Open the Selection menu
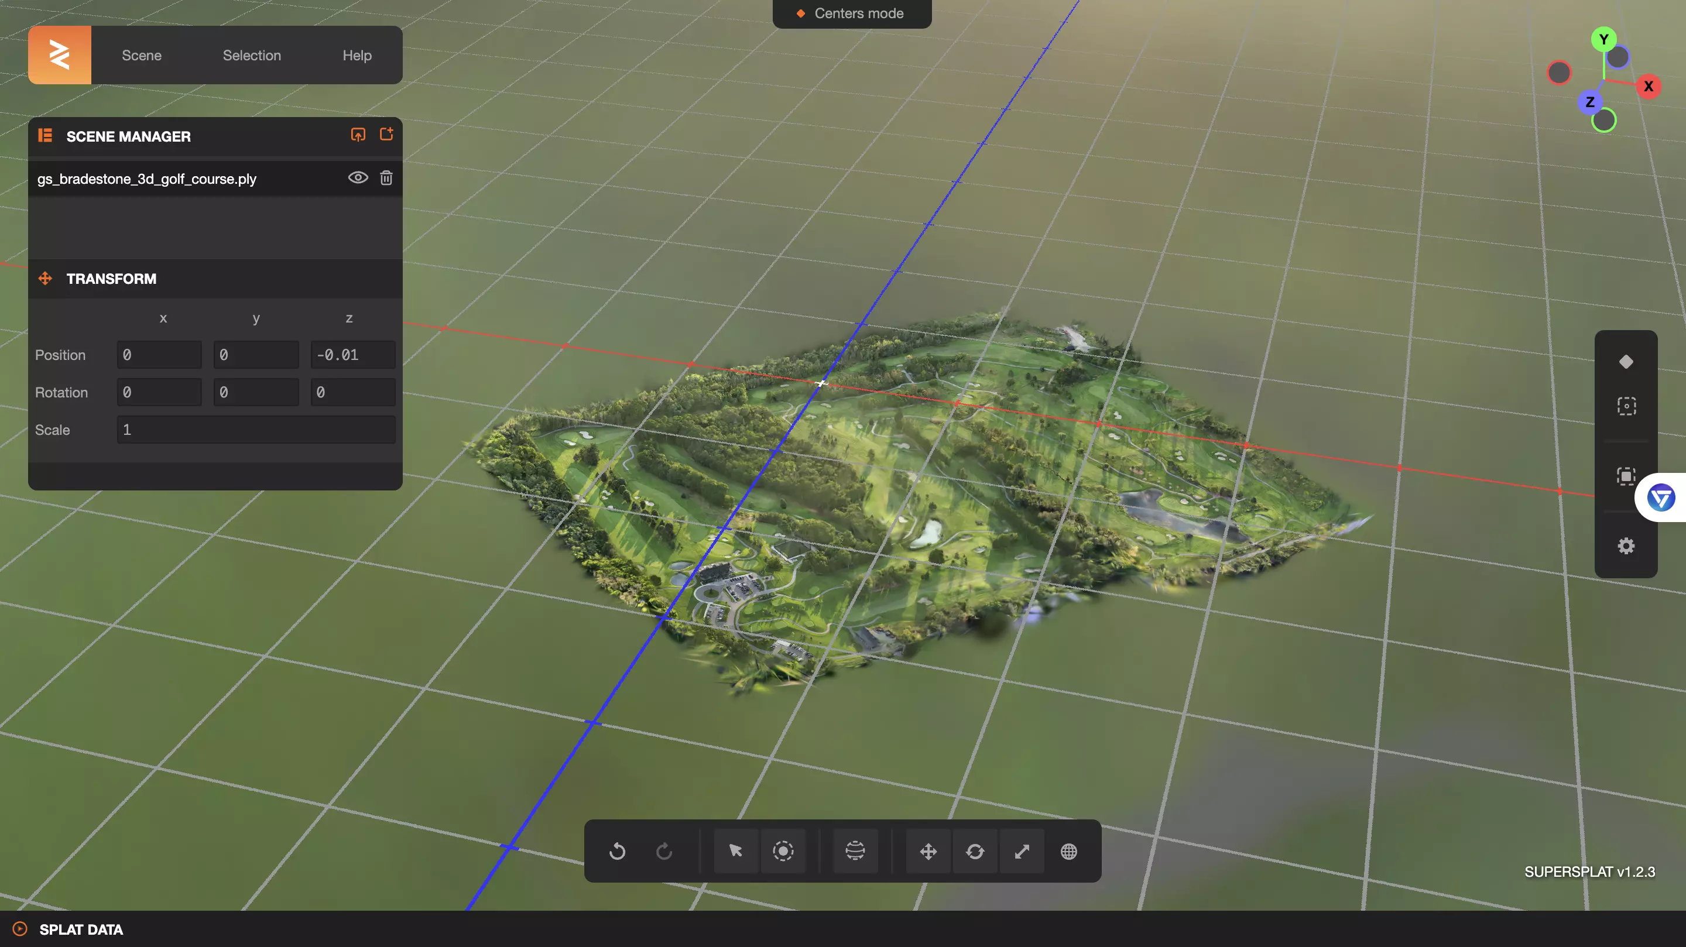This screenshot has height=947, width=1686. point(252,55)
